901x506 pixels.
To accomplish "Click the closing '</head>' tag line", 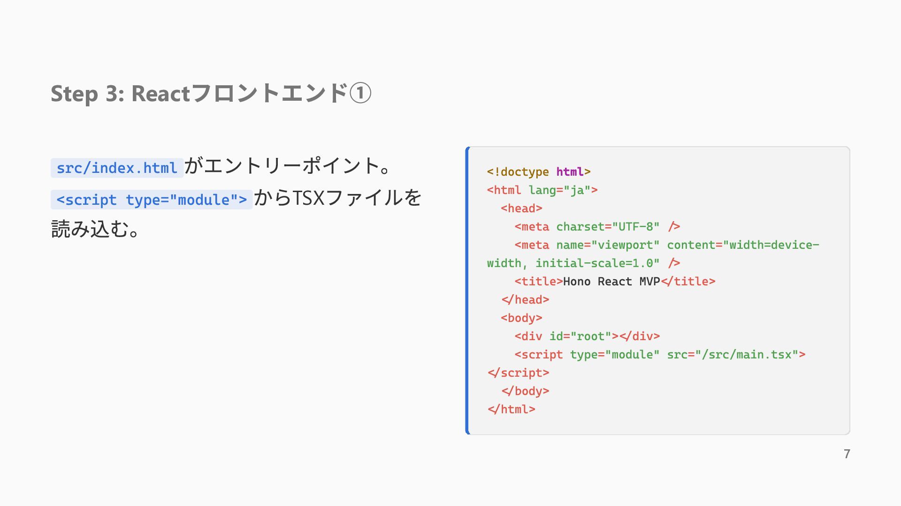I will coord(525,300).
